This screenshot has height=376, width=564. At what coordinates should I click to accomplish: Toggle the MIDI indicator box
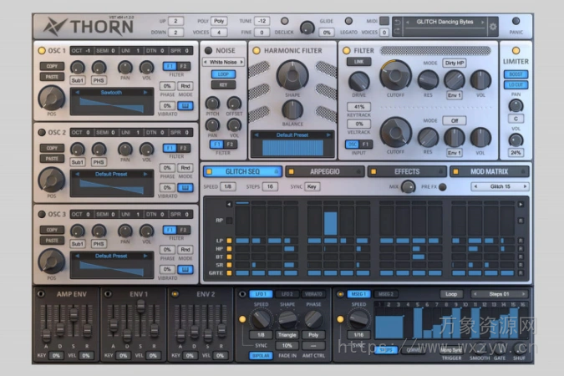pyautogui.click(x=384, y=21)
